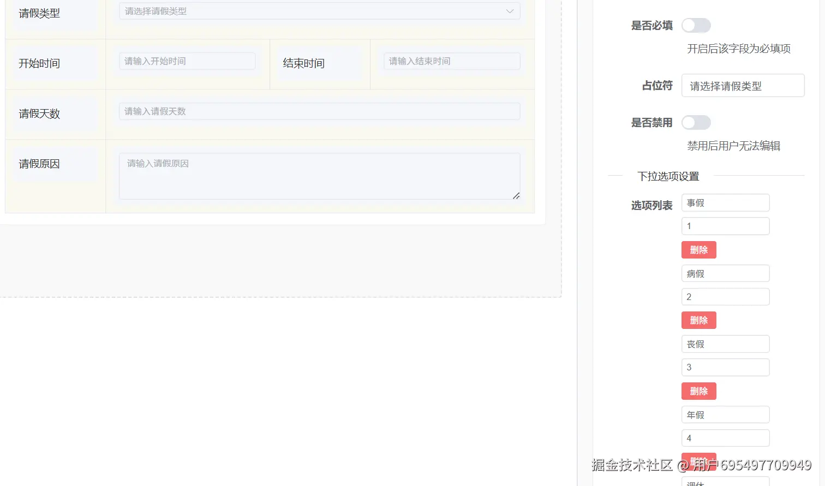Screen dimensions: 825x486
Task: Select the 请假天数 label cell
Action: (55, 114)
